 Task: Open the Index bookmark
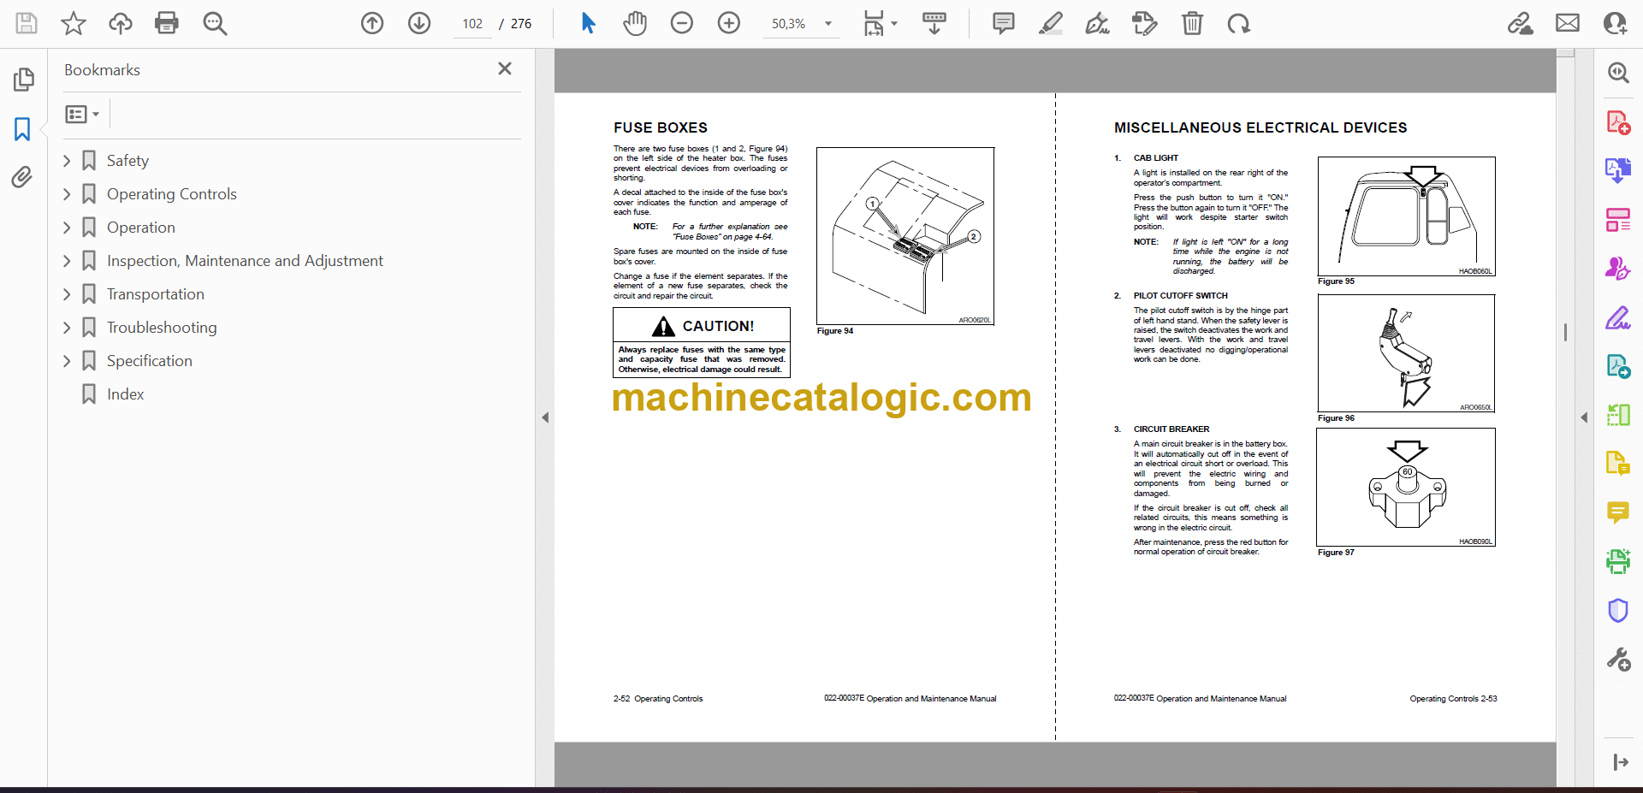[x=125, y=394]
